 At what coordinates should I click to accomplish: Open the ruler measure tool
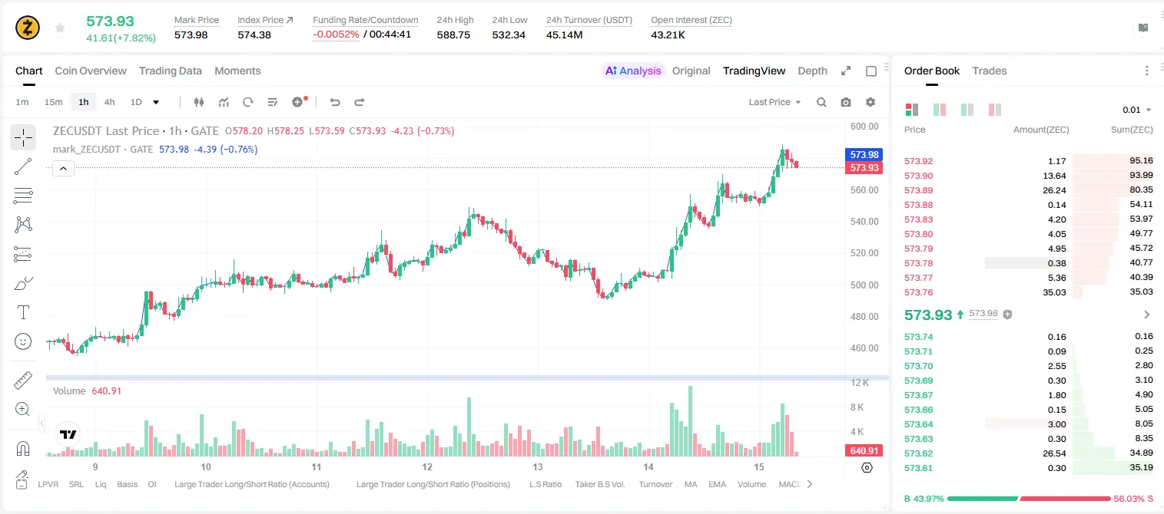(x=23, y=381)
